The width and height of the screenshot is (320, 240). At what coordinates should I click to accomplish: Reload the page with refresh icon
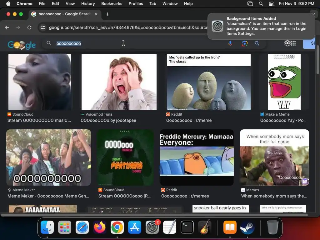pyautogui.click(x=29, y=27)
